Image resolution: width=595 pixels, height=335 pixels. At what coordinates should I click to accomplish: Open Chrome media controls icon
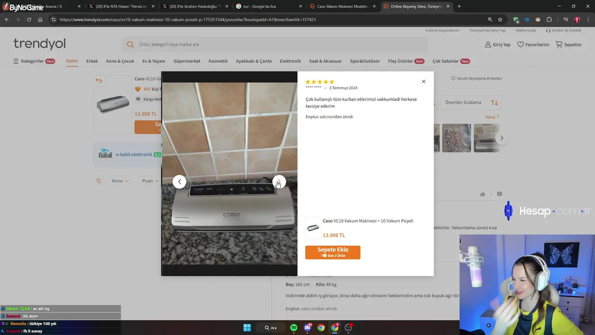(565, 20)
